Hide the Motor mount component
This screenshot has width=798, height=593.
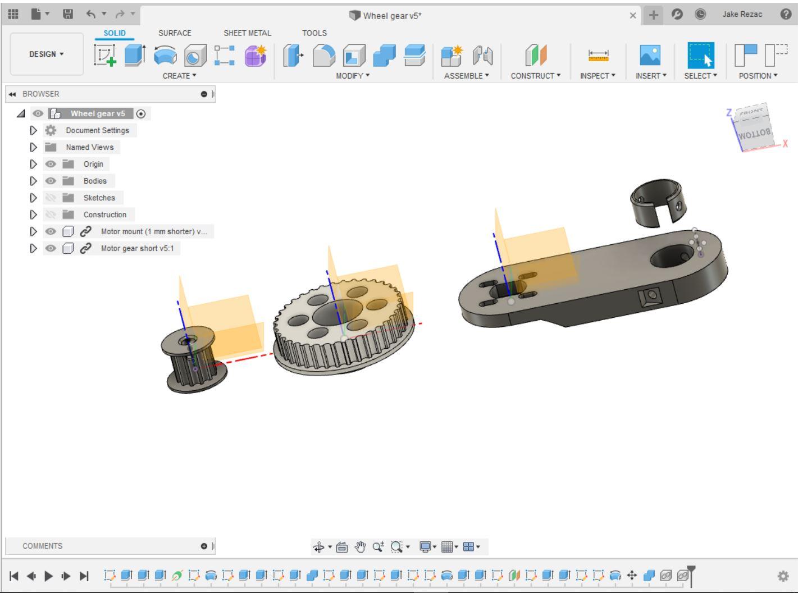coord(51,231)
